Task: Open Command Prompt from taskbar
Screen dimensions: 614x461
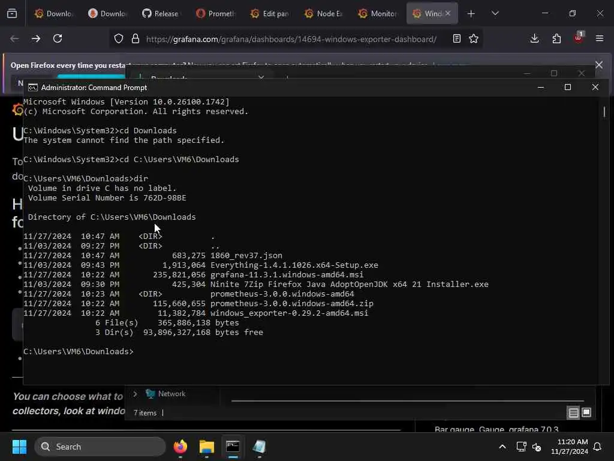Action: pos(233,447)
